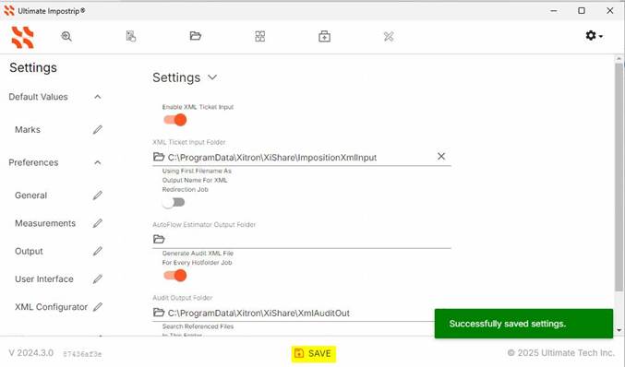Screen dimensions: 625x367
Task: Disable the Enable XML Ticket Input toggle
Action: [175, 120]
